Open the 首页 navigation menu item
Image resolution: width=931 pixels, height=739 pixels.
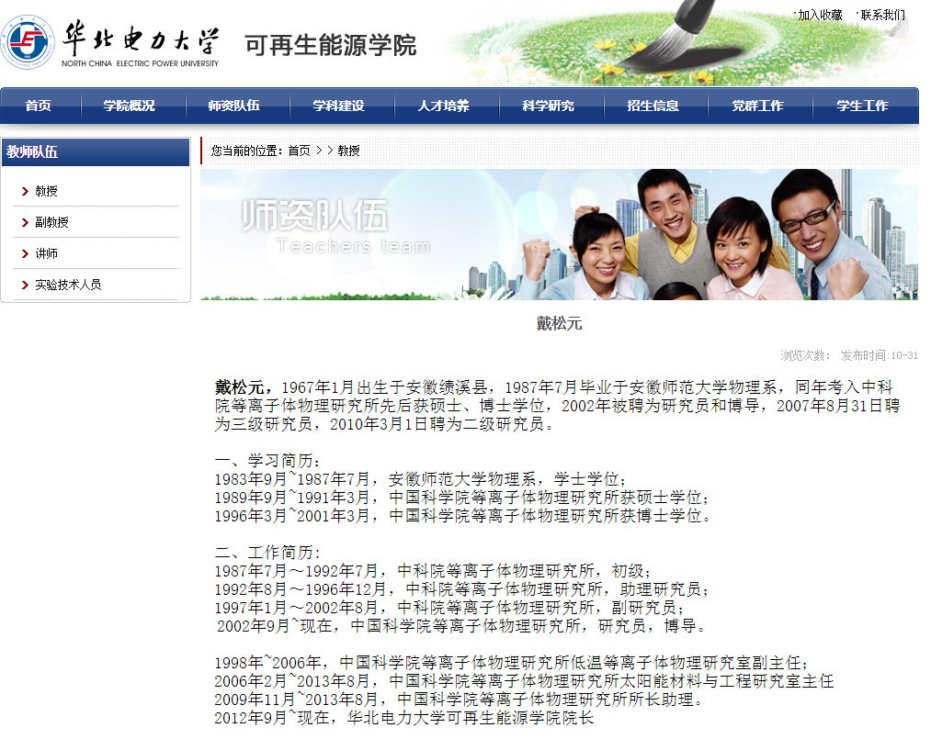(x=39, y=106)
